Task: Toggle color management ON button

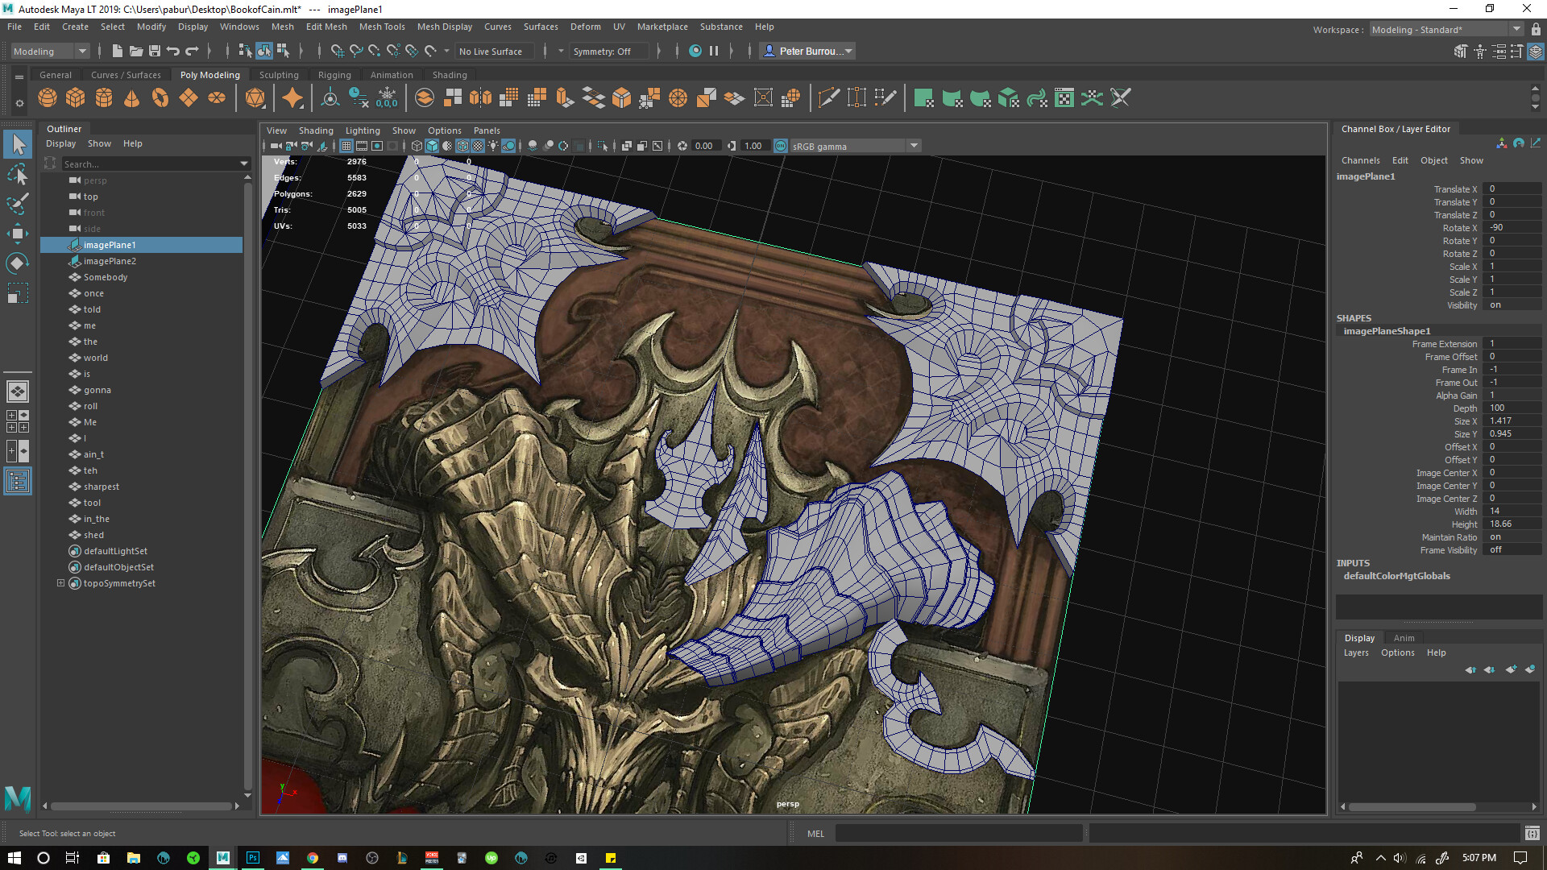Action: tap(781, 146)
